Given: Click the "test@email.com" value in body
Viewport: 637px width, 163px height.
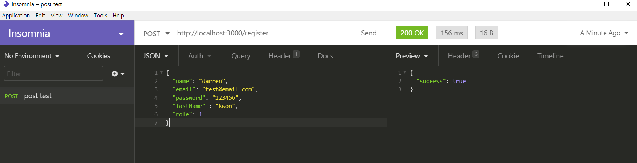Looking at the screenshot, I should click(x=229, y=89).
